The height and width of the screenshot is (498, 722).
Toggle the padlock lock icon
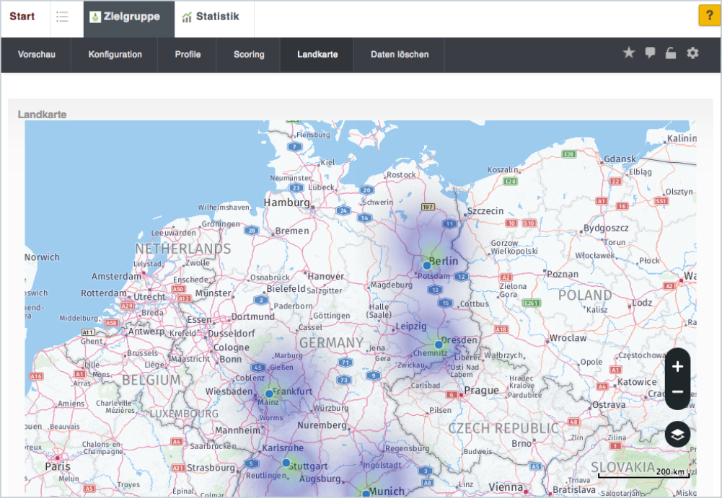coord(671,53)
